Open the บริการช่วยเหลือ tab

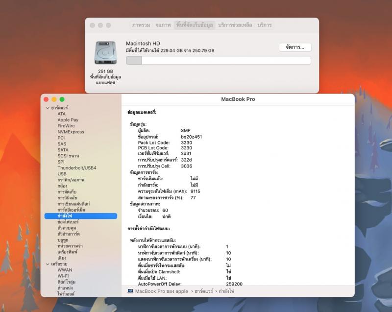point(235,25)
